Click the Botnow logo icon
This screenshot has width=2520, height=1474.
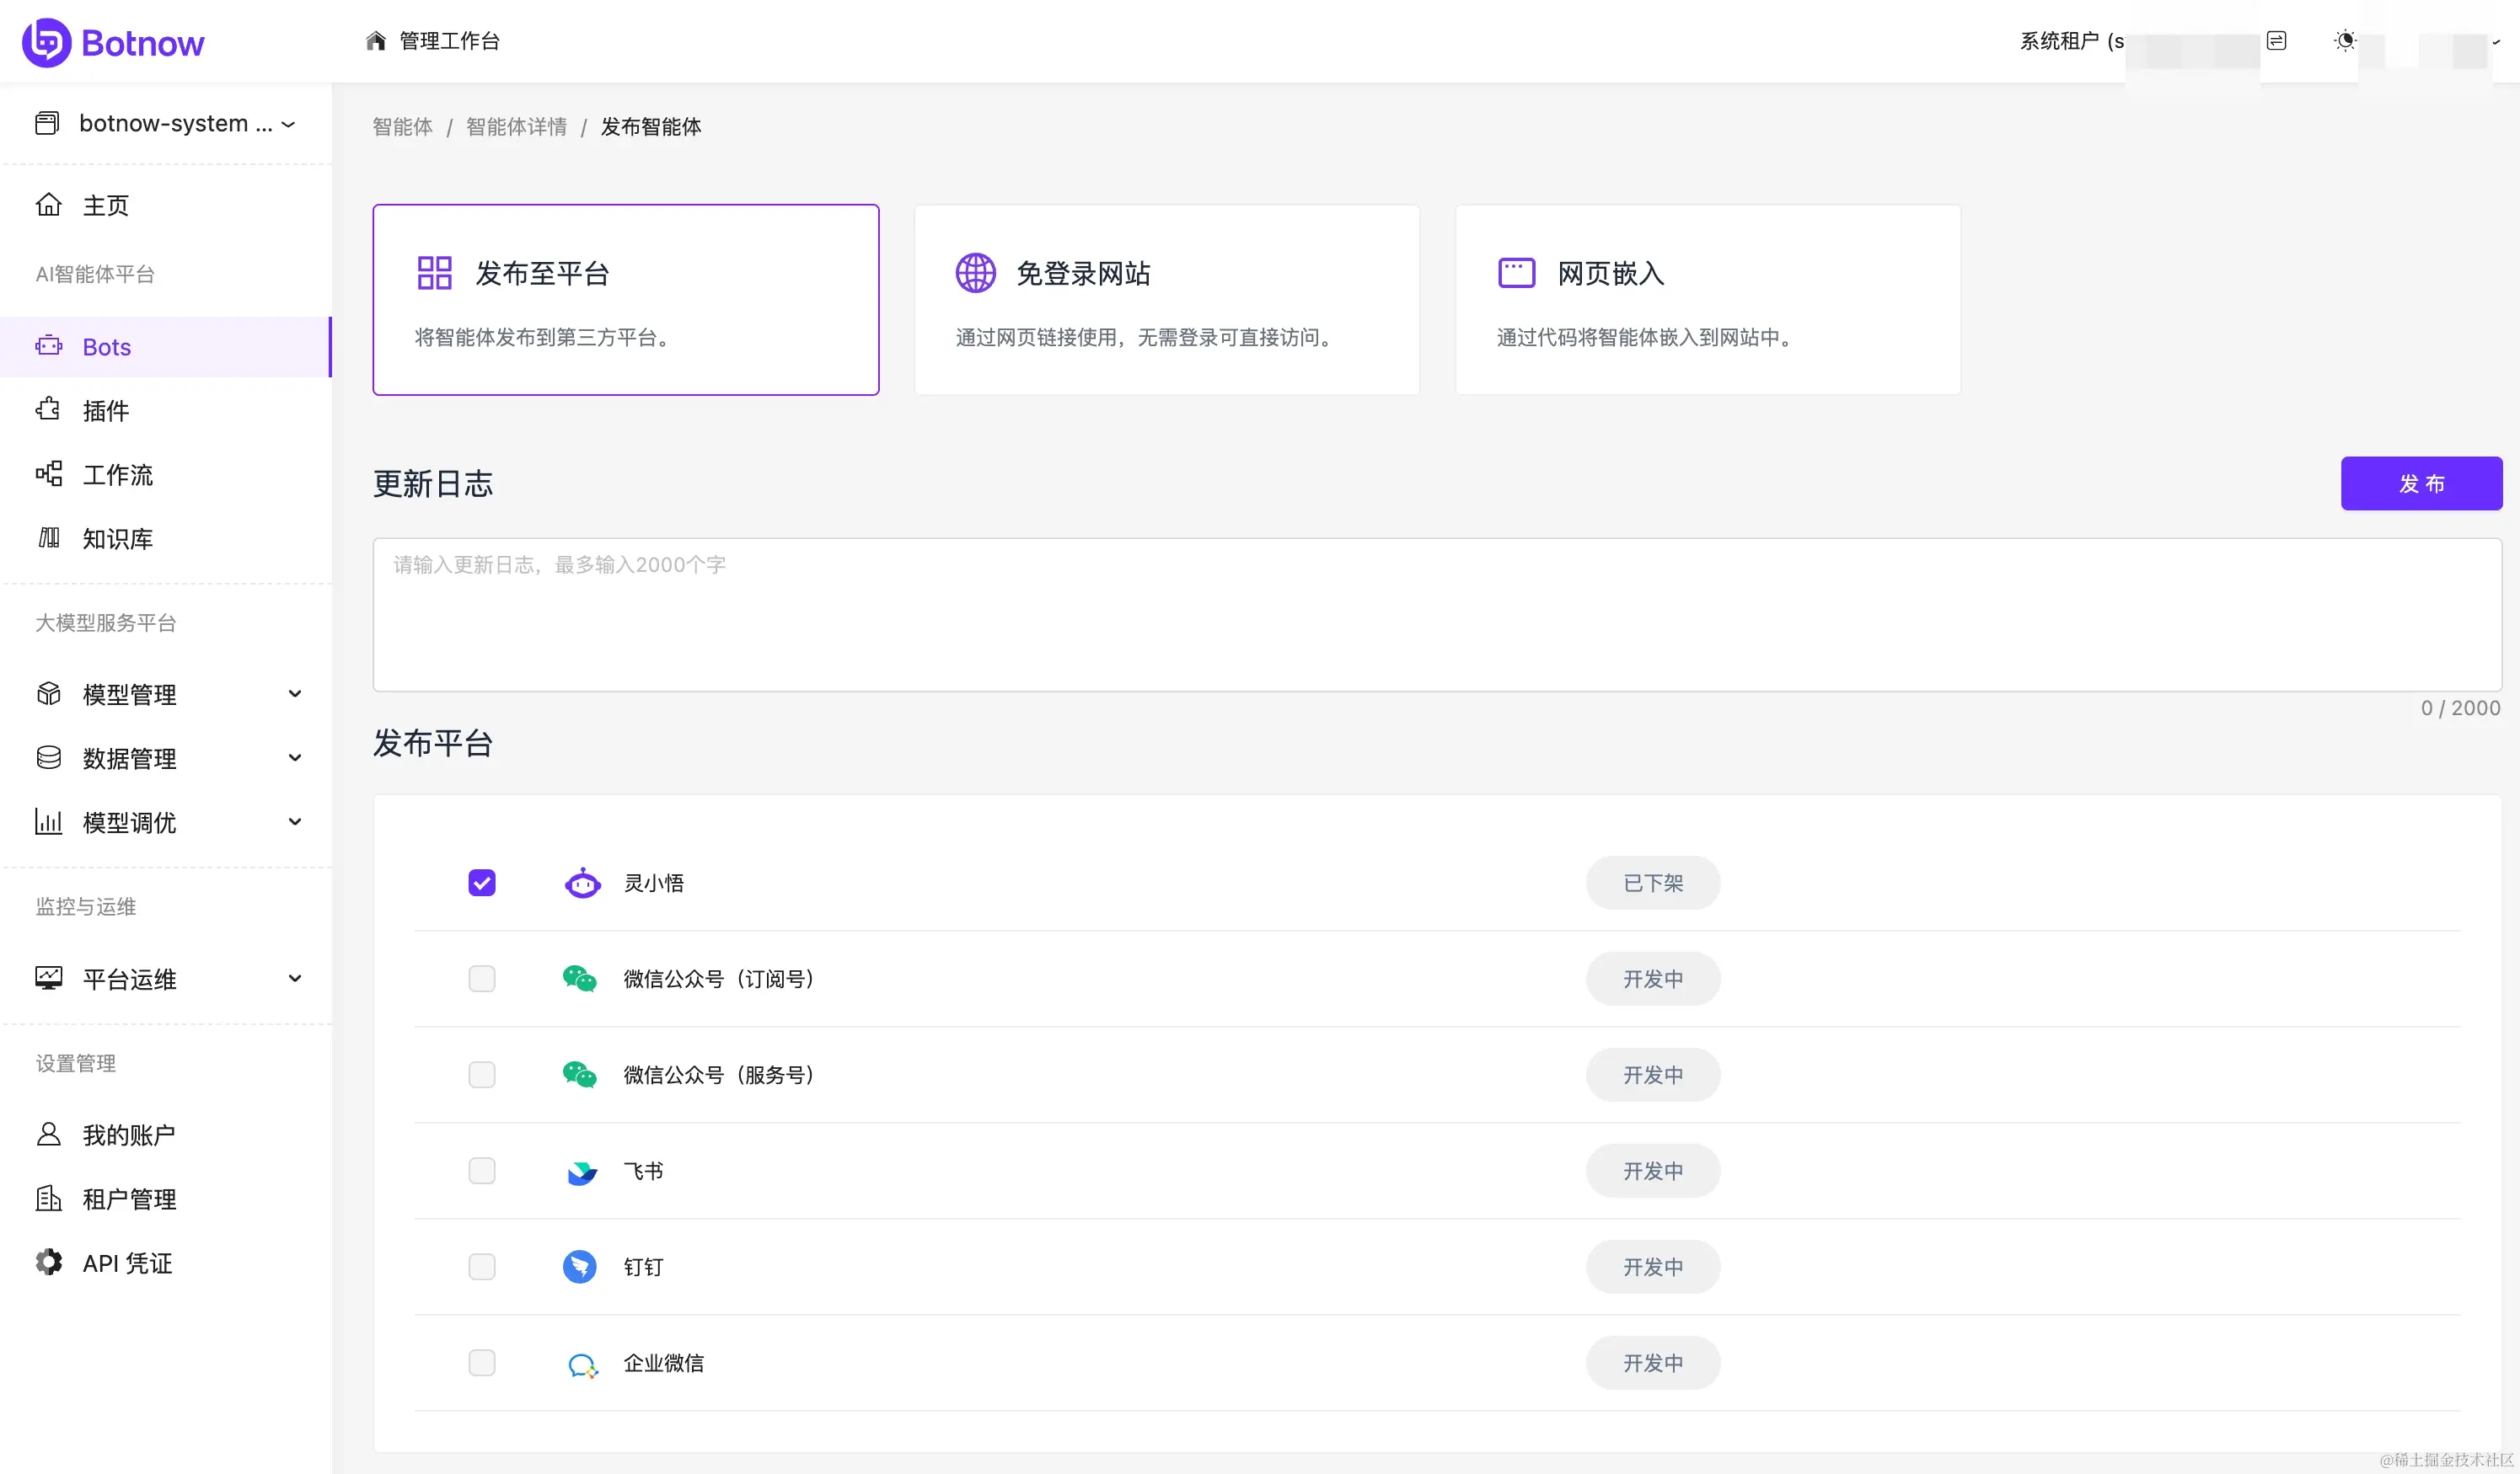tap(46, 42)
